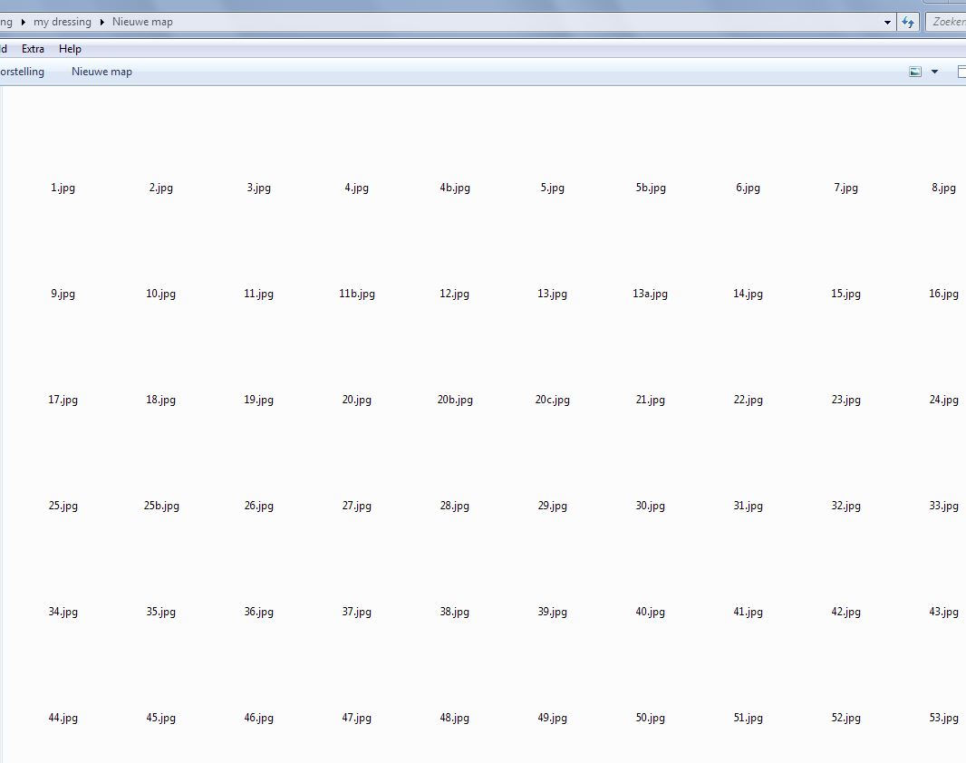Image resolution: width=966 pixels, height=763 pixels.
Task: Select file 29.jpg
Action: (x=552, y=506)
